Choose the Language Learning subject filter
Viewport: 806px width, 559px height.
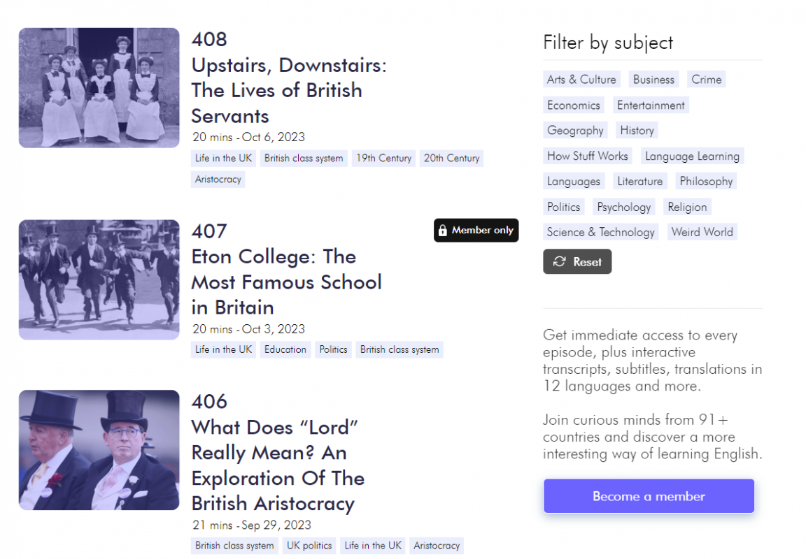(692, 157)
